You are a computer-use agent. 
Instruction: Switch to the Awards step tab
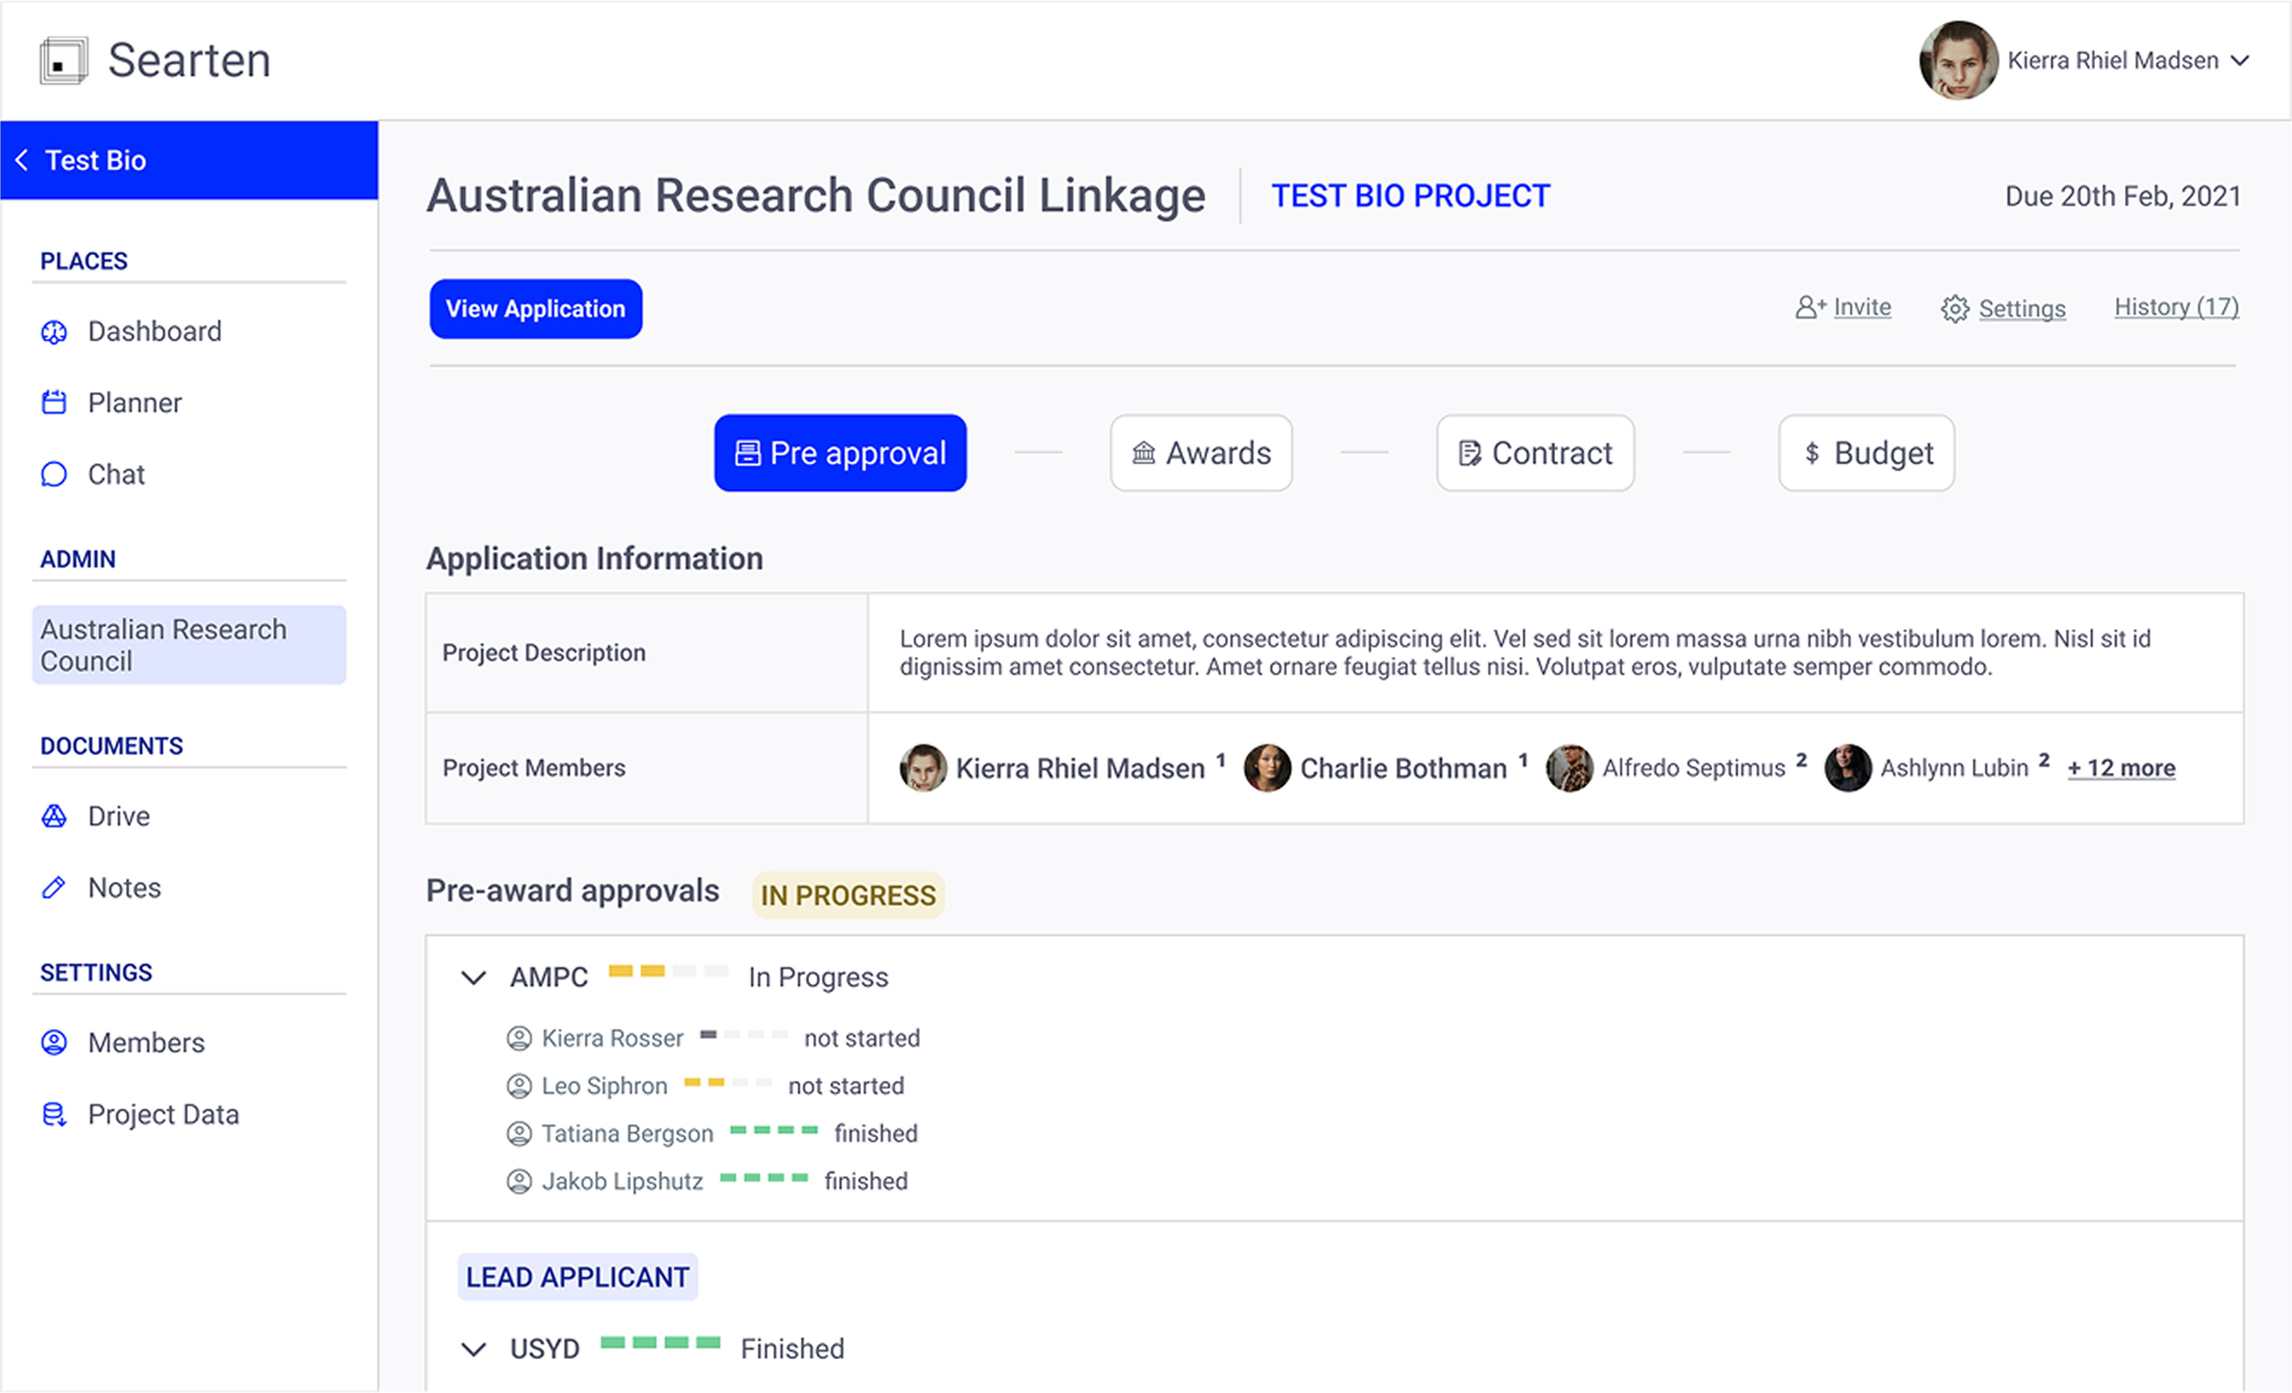tap(1201, 453)
